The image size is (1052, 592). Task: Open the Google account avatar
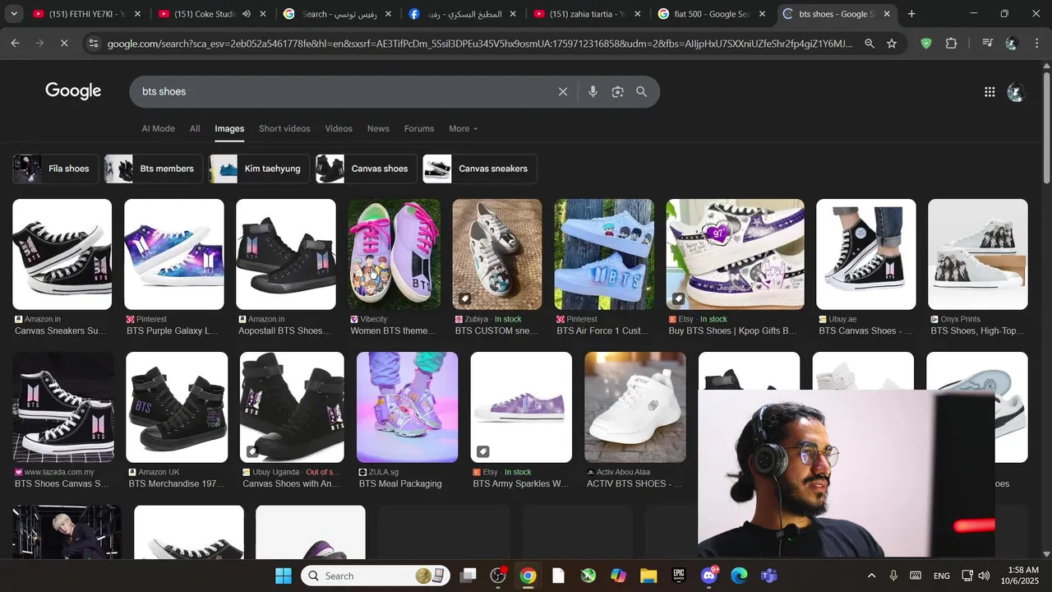[x=1017, y=92]
